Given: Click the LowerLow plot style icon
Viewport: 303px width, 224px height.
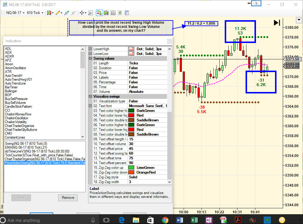Looking at the screenshot, I should (x=131, y=54).
